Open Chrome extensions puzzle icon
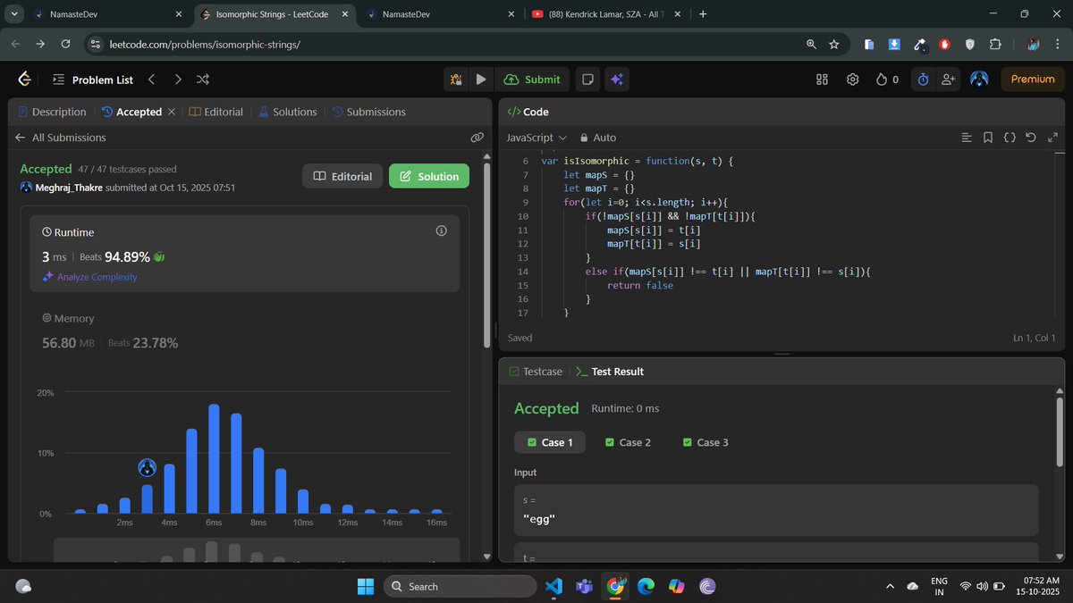1073x603 pixels. pos(995,44)
